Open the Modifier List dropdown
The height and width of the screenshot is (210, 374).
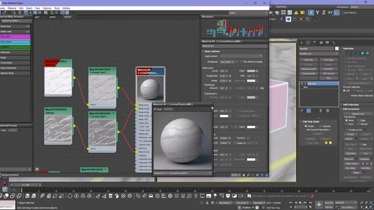coord(319,54)
